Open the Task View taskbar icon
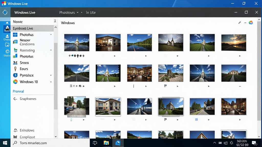This screenshot has height=147, width=262. [95, 143]
